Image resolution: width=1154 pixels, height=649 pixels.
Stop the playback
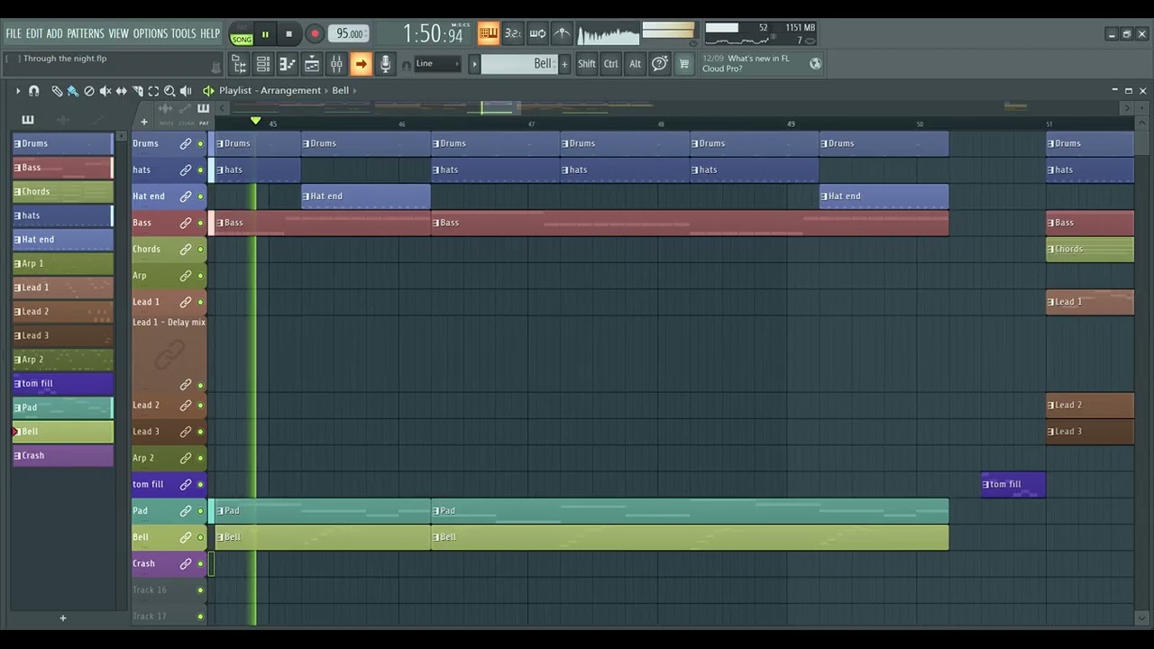pos(288,34)
